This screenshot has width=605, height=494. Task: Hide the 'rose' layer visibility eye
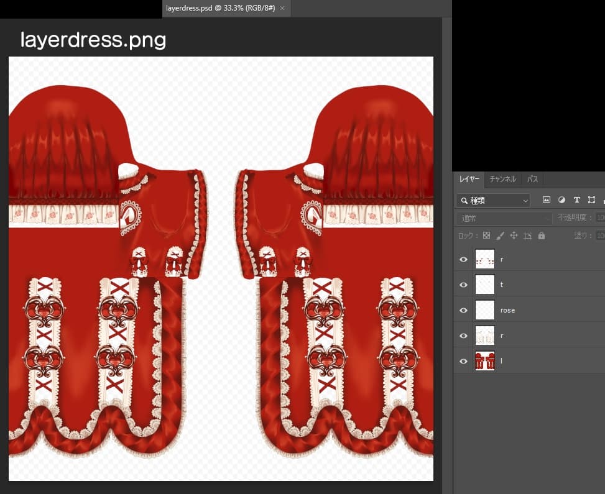[x=463, y=310]
